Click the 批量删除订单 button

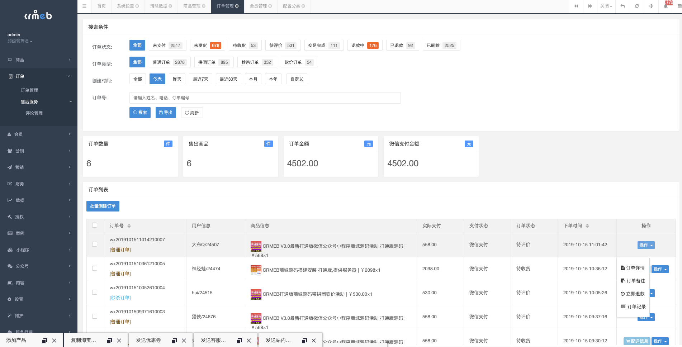(x=103, y=206)
